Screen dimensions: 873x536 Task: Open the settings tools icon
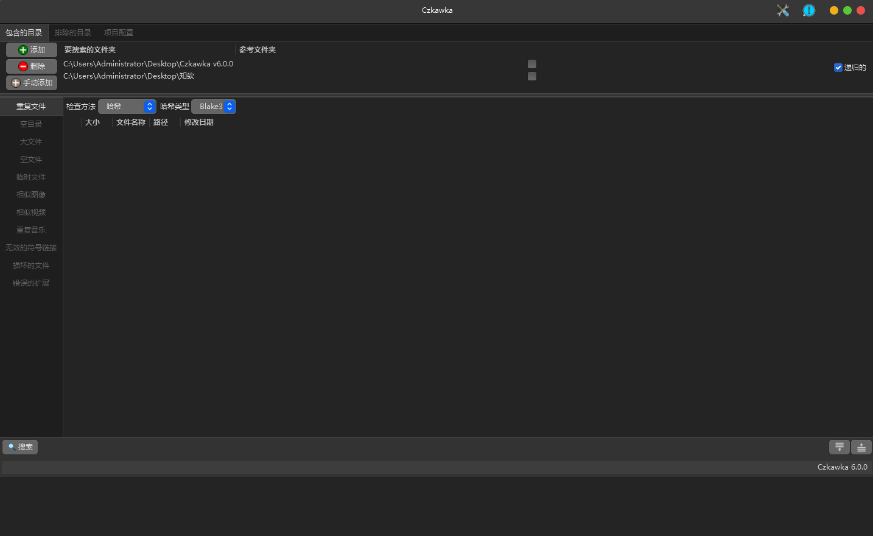(783, 10)
